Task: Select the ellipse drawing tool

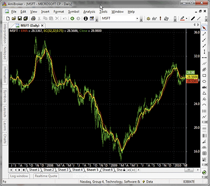Action: pyautogui.click(x=204, y=81)
